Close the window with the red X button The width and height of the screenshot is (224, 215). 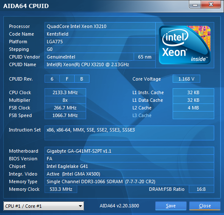click(211, 4)
